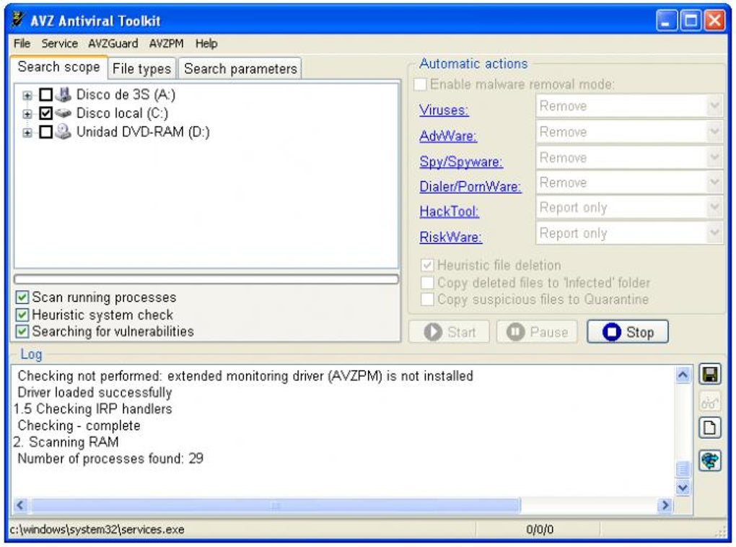Screen dimensions: 736x547
Task: Select the Disco local (C:) tree label
Action: [x=122, y=113]
